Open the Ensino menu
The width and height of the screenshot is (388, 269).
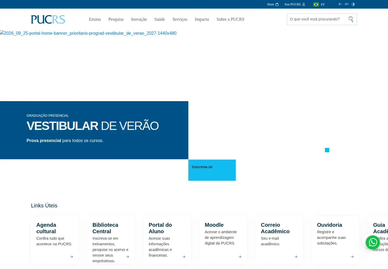coord(95,19)
